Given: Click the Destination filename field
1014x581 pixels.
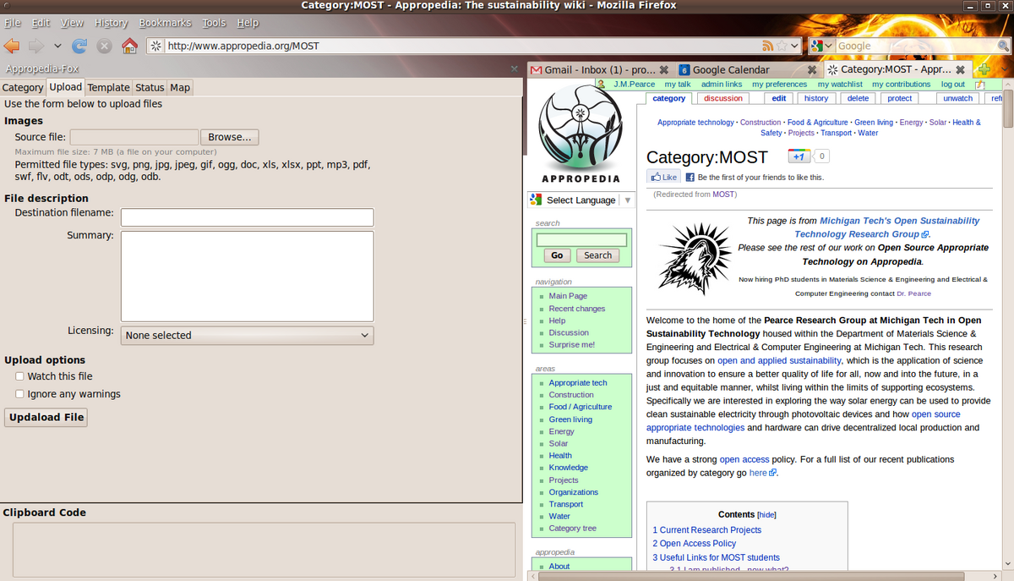Looking at the screenshot, I should pos(248,217).
